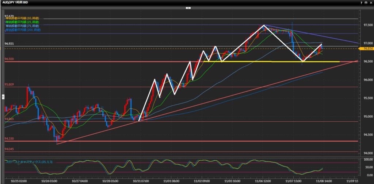
Task: Close the AUD/JPY chart window
Action: (x=370, y=2)
